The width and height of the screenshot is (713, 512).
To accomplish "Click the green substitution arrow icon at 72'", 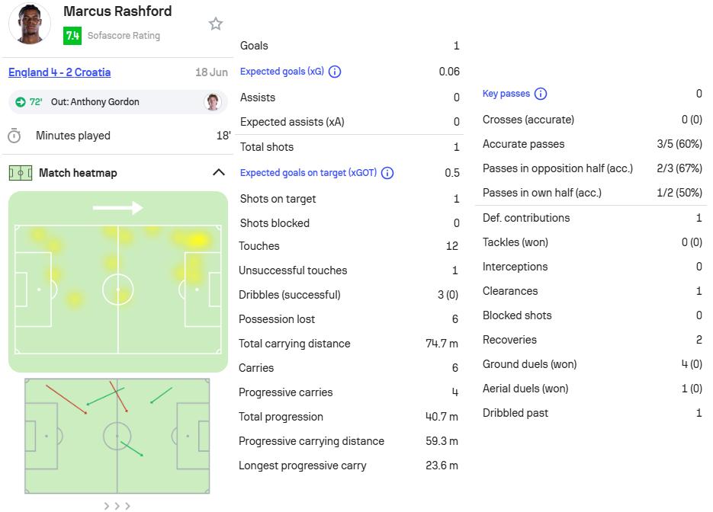I will [21, 102].
